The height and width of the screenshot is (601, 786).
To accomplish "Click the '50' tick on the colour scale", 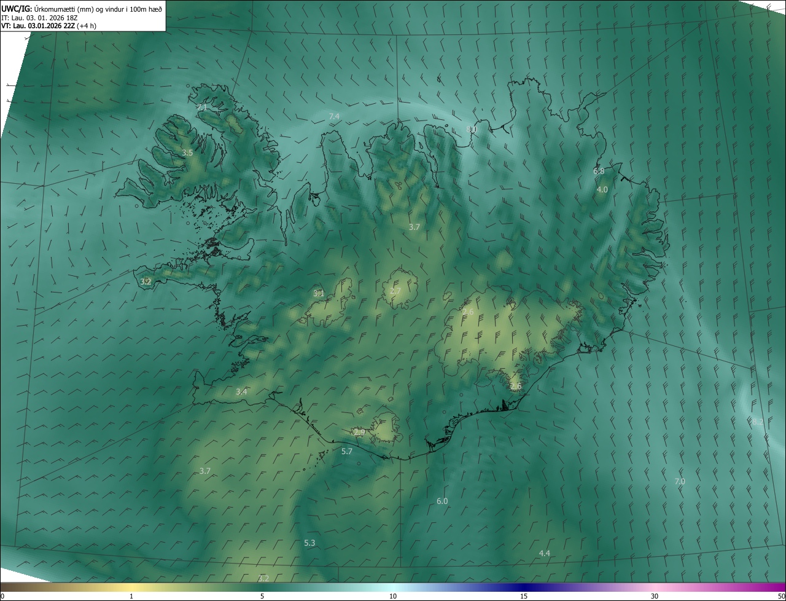I will tap(780, 597).
